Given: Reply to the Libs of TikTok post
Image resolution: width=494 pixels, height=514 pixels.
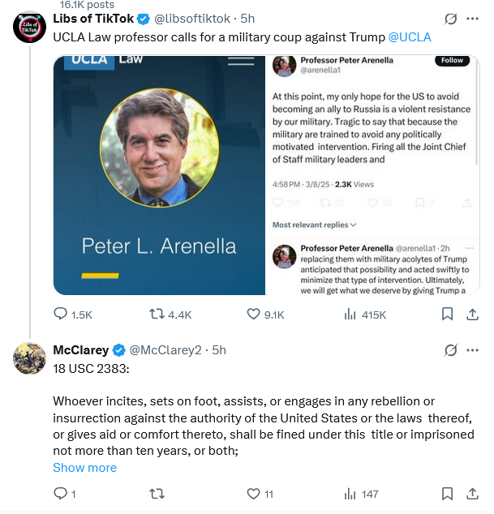Looking at the screenshot, I should [x=61, y=315].
